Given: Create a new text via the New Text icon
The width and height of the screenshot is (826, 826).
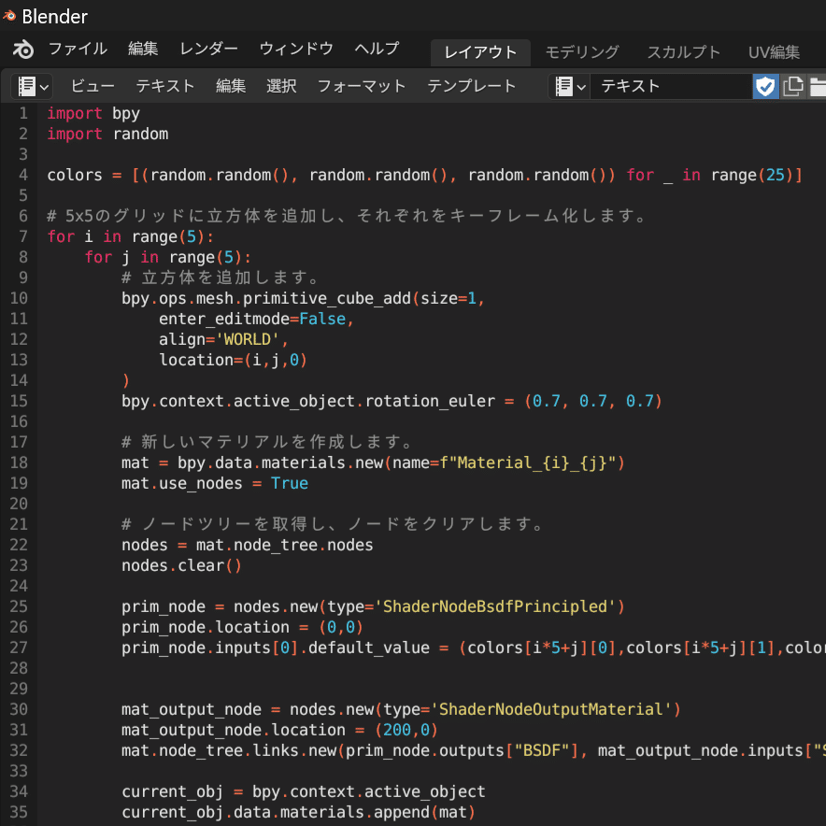Looking at the screenshot, I should (x=792, y=86).
